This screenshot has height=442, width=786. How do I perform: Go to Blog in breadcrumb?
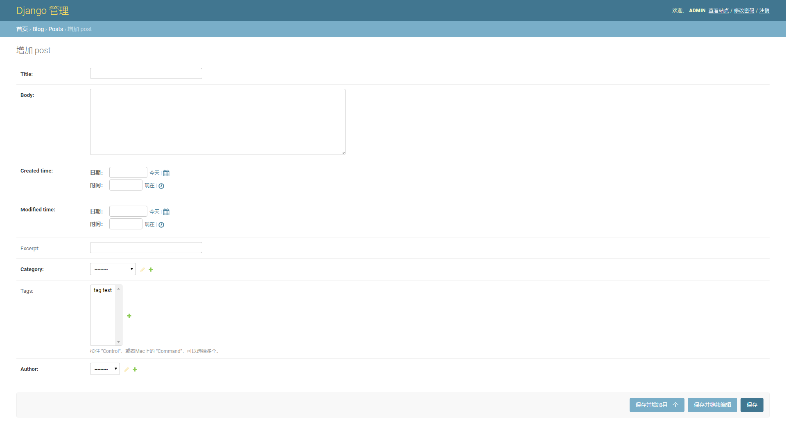(x=38, y=29)
